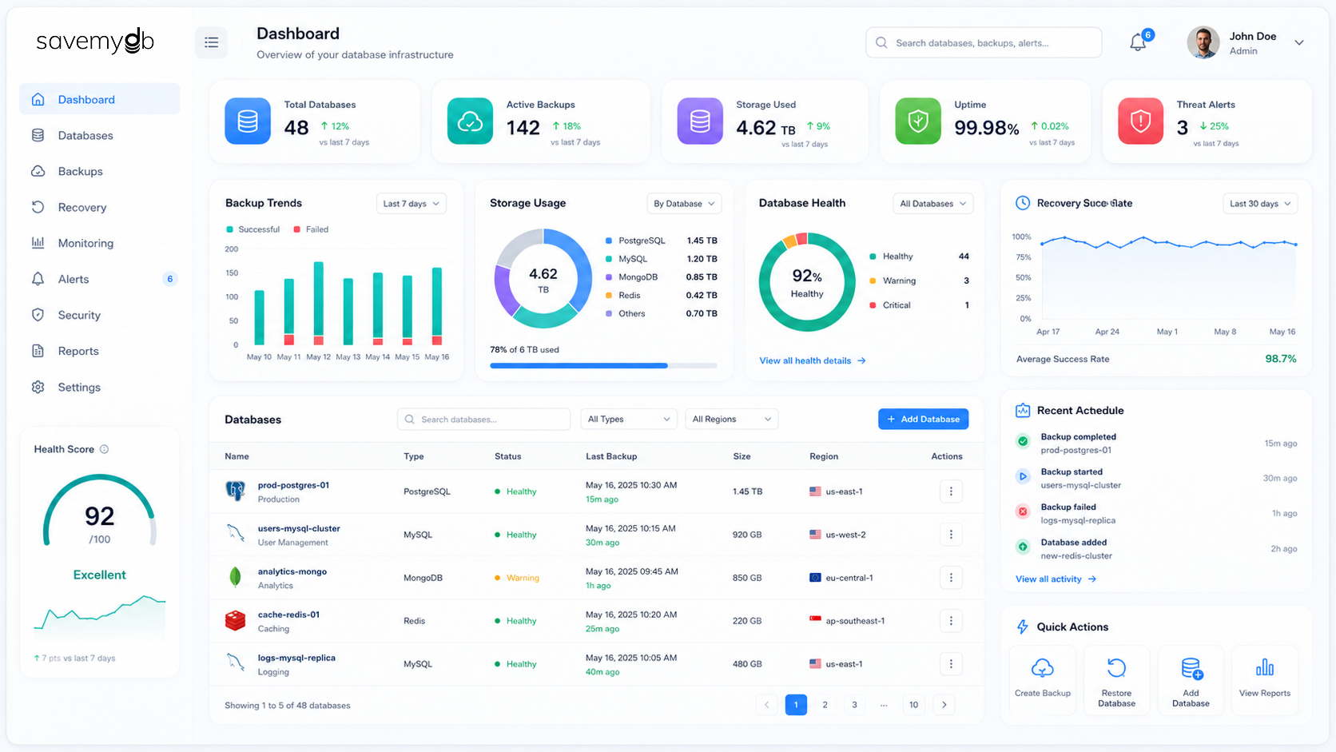Go to pagination page 10
1336x752 pixels.
pos(913,704)
